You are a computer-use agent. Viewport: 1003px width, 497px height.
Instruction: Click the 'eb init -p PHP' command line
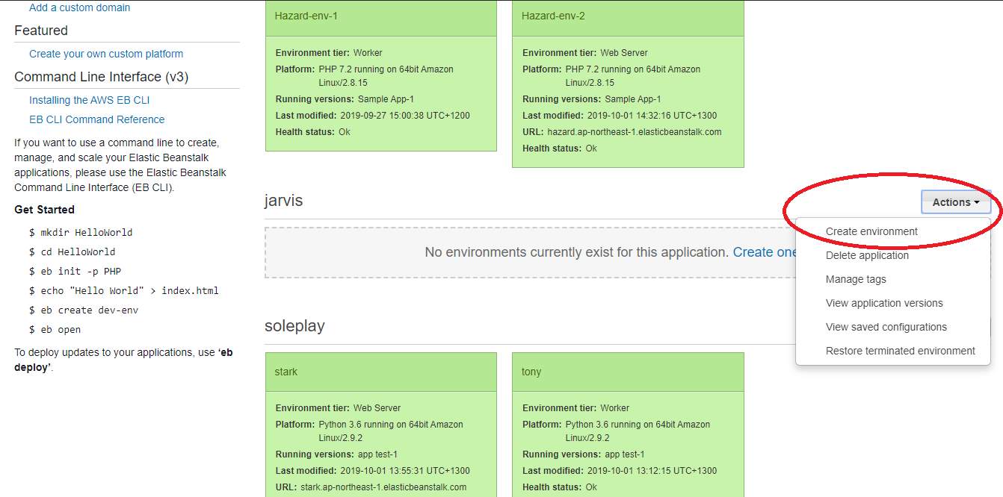pos(75,271)
